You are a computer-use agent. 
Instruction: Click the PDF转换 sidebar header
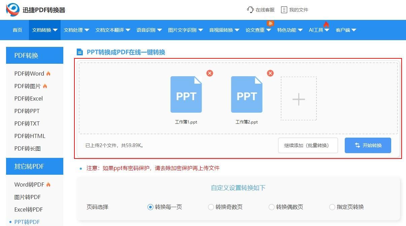[35, 55]
